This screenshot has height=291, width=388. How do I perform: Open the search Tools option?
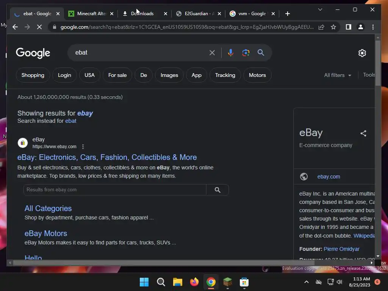[x=369, y=75]
